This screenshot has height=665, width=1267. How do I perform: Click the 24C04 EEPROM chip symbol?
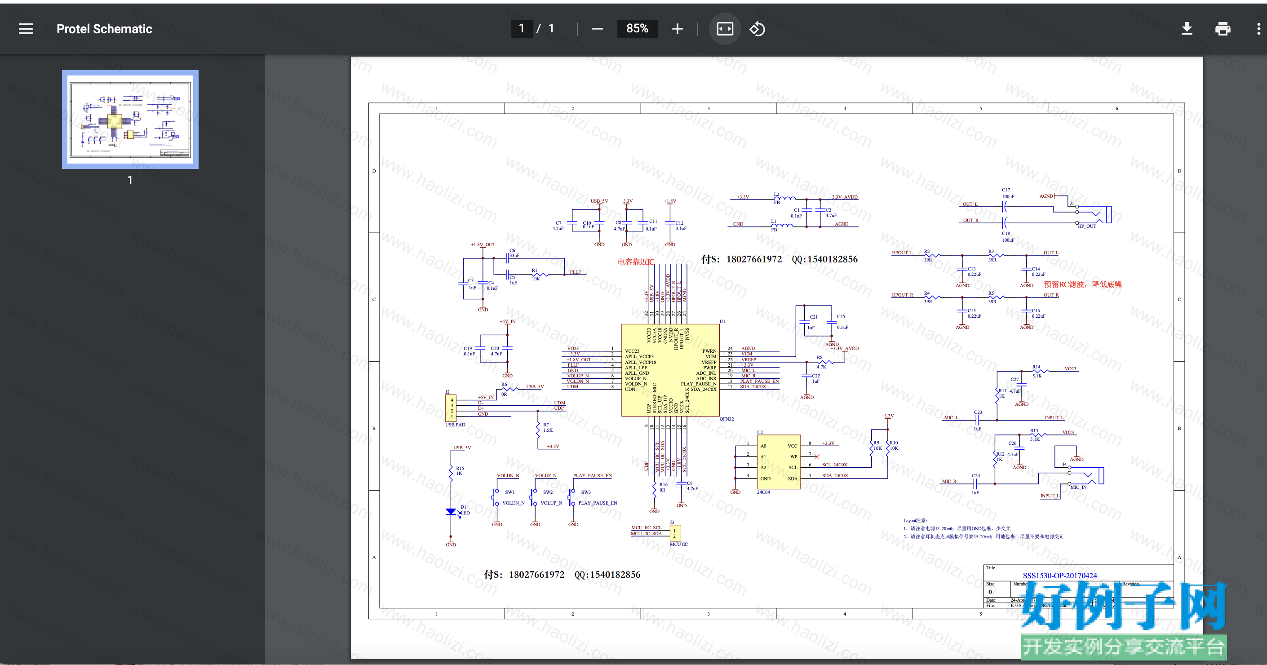coord(779,462)
